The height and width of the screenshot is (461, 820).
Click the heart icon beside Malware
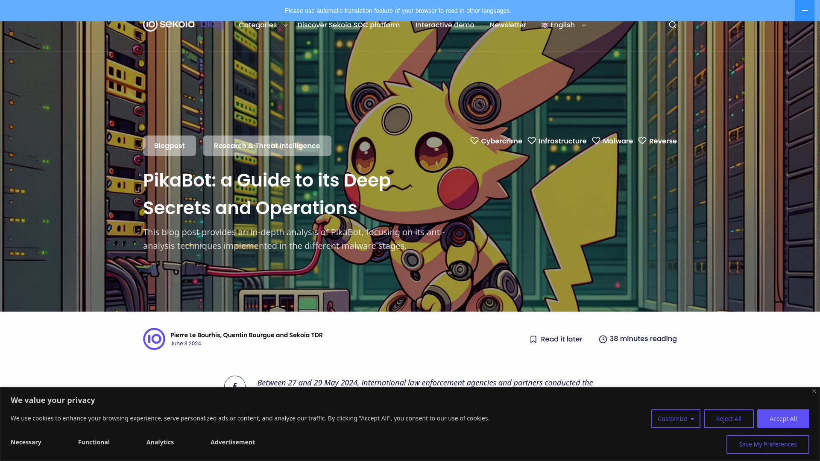coord(596,141)
